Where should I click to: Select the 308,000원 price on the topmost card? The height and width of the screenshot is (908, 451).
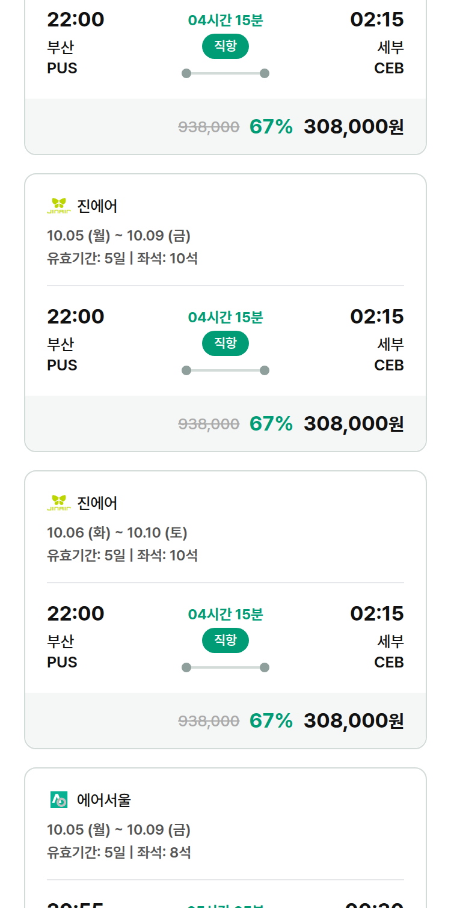[354, 127]
